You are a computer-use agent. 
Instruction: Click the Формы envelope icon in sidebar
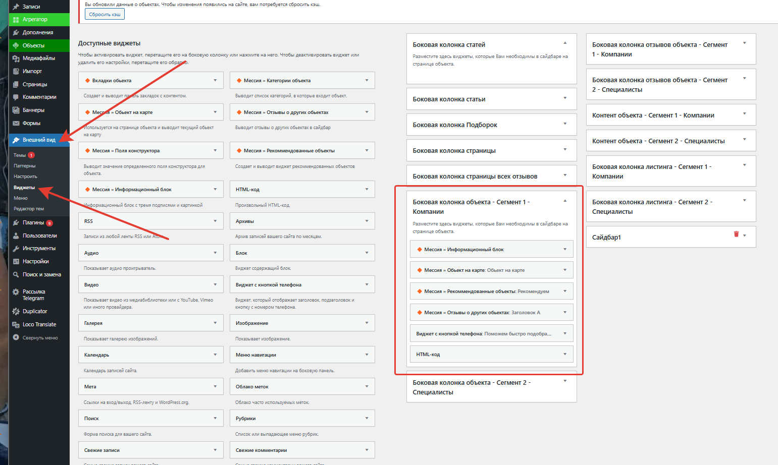point(16,123)
